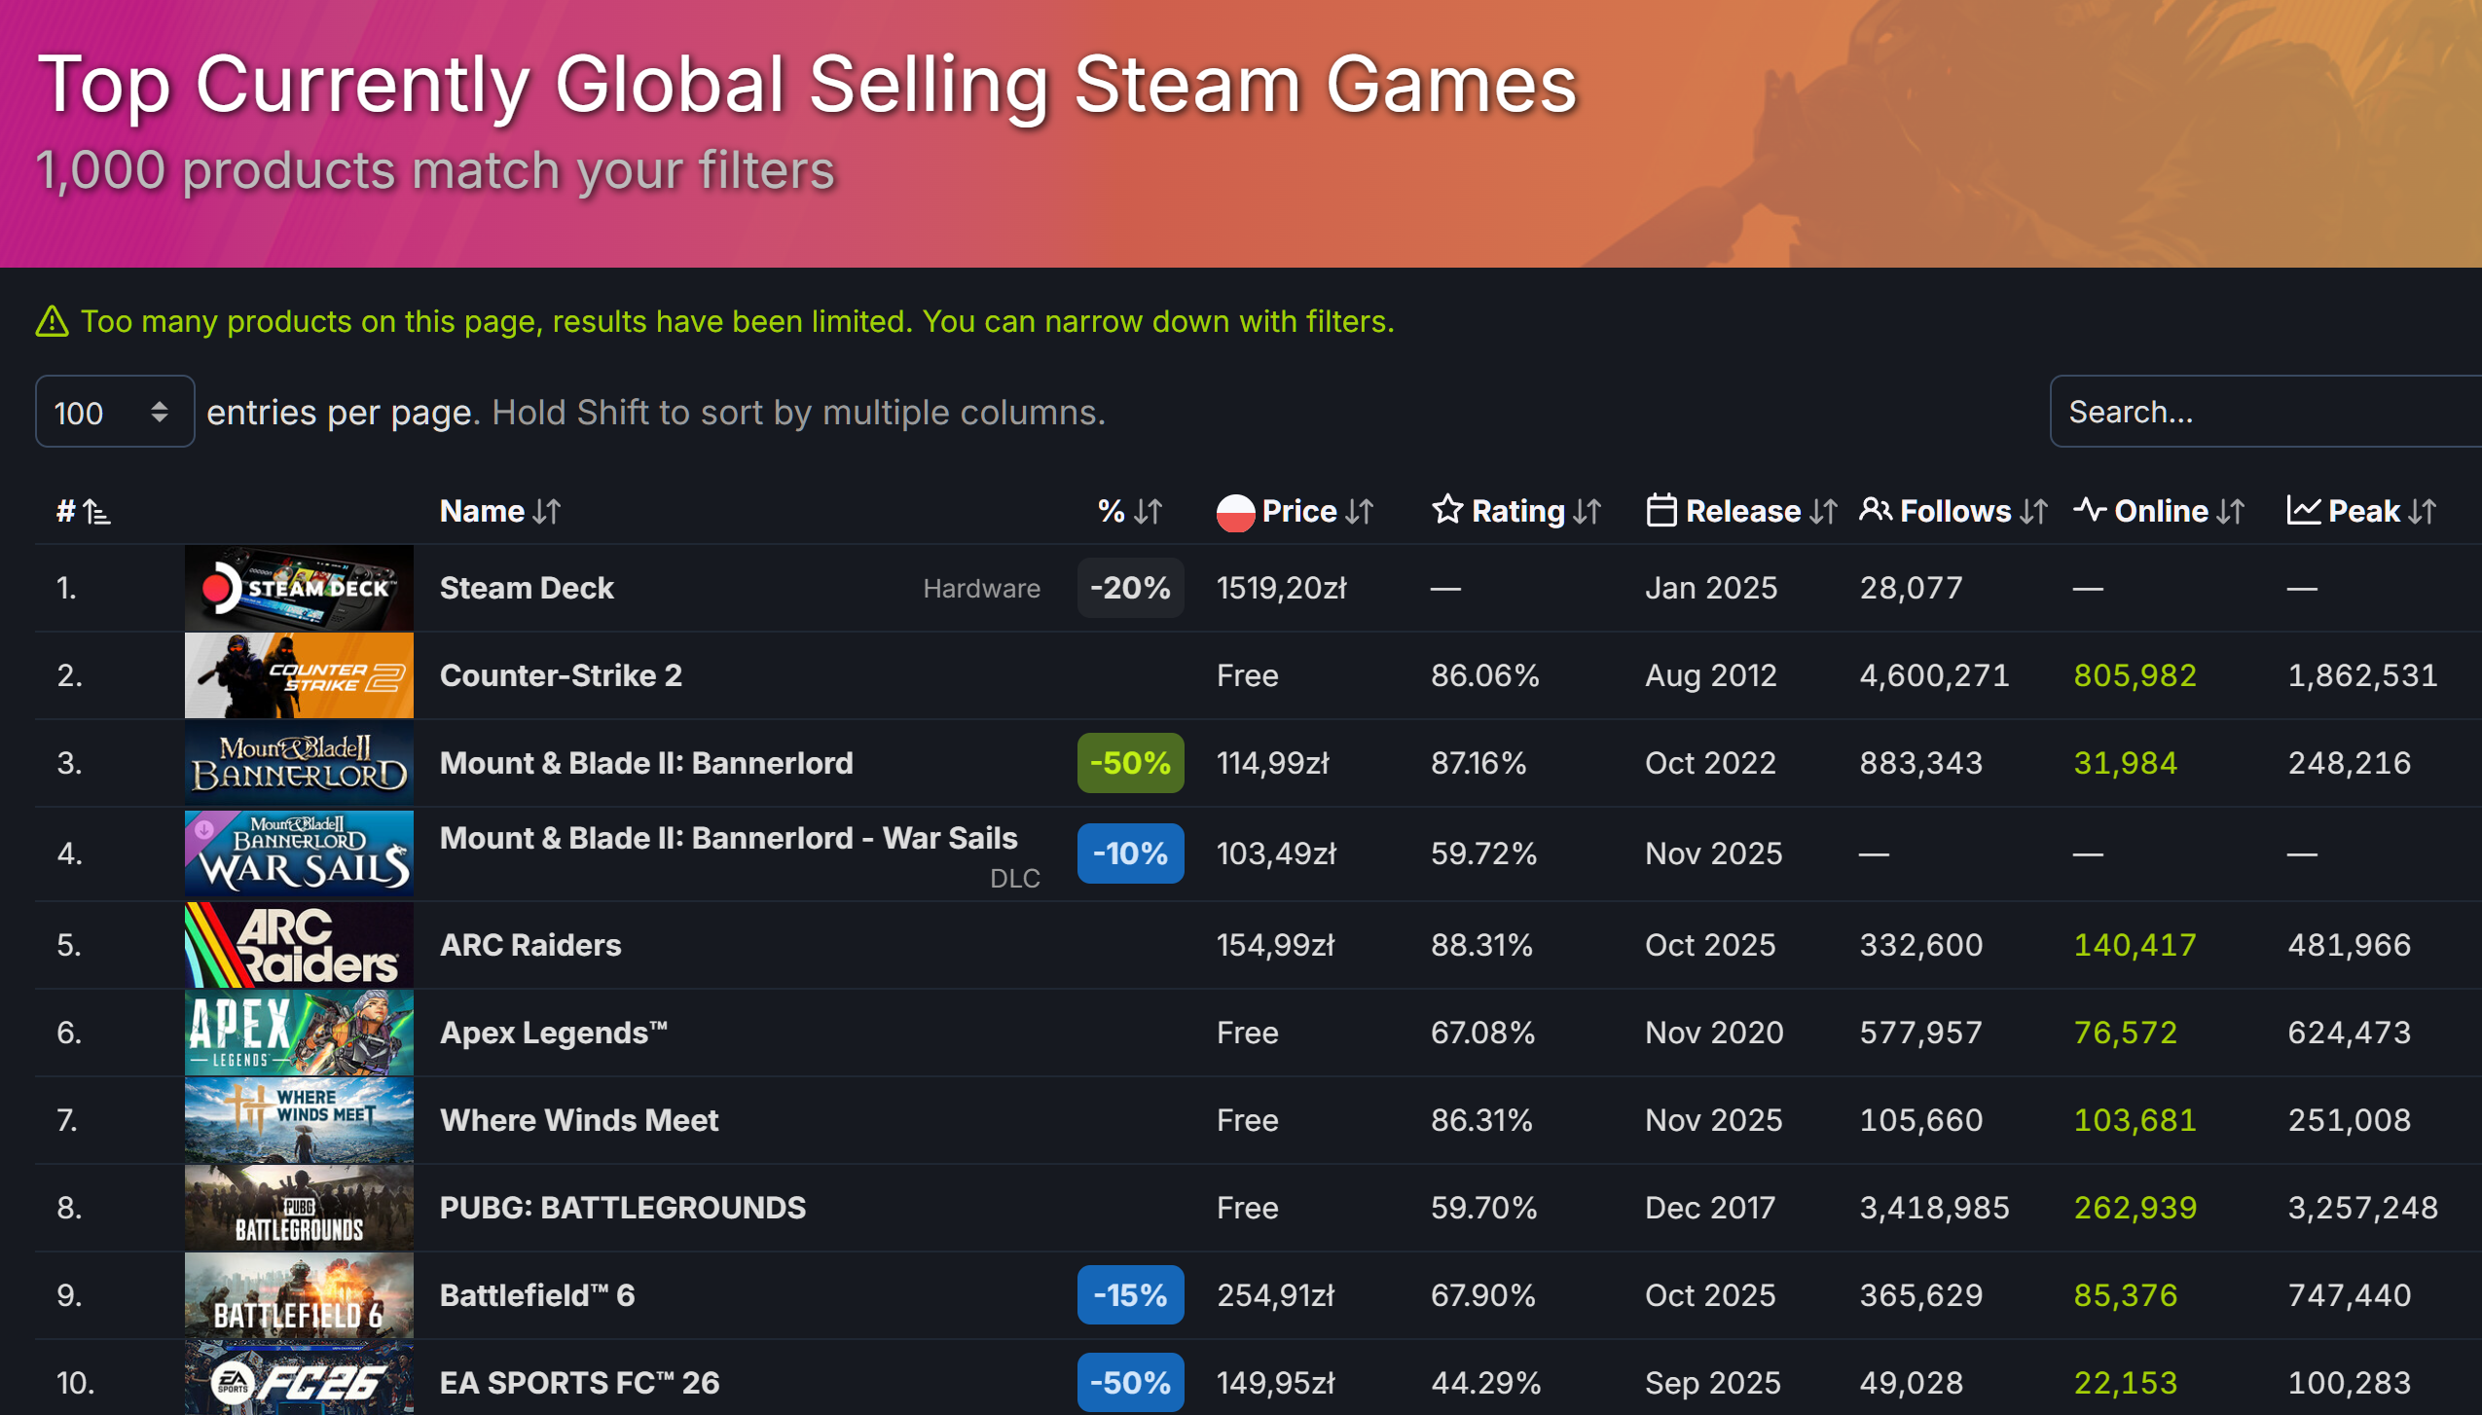The height and width of the screenshot is (1415, 2482).
Task: Click the rank column sort arrow icon
Action: (x=95, y=512)
